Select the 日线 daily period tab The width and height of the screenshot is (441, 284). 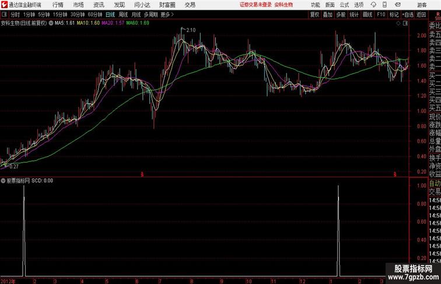tap(110, 15)
